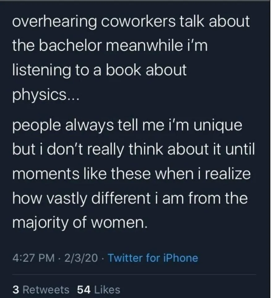Click the bold number 54 before Likes
Image resolution: width=272 pixels, height=298 pixels.
[84, 290]
